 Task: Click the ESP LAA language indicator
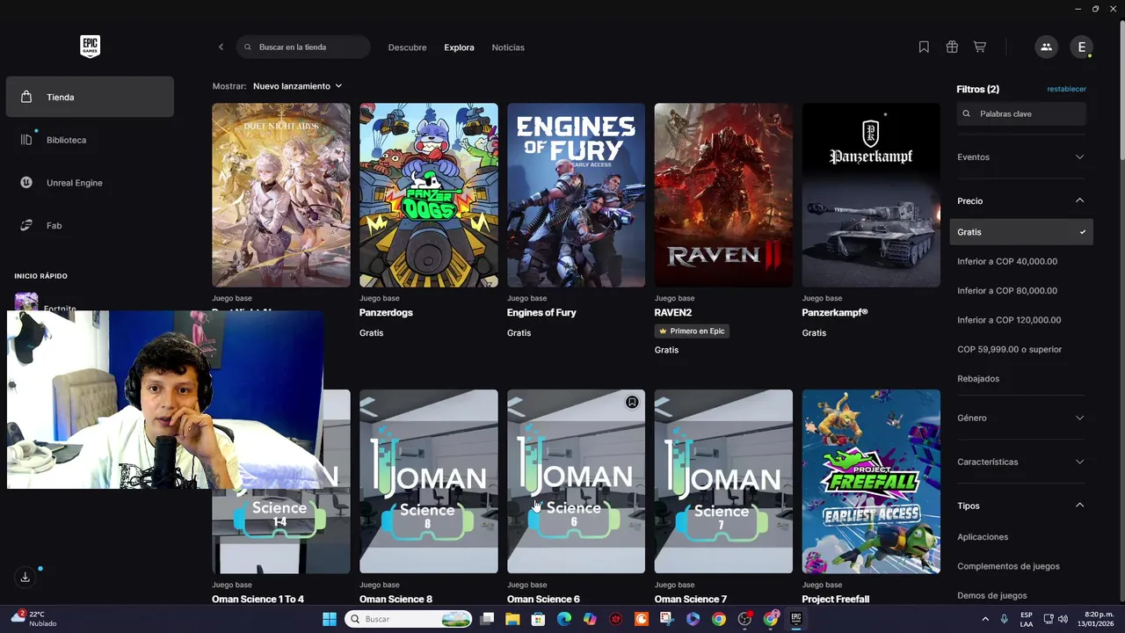1027,619
